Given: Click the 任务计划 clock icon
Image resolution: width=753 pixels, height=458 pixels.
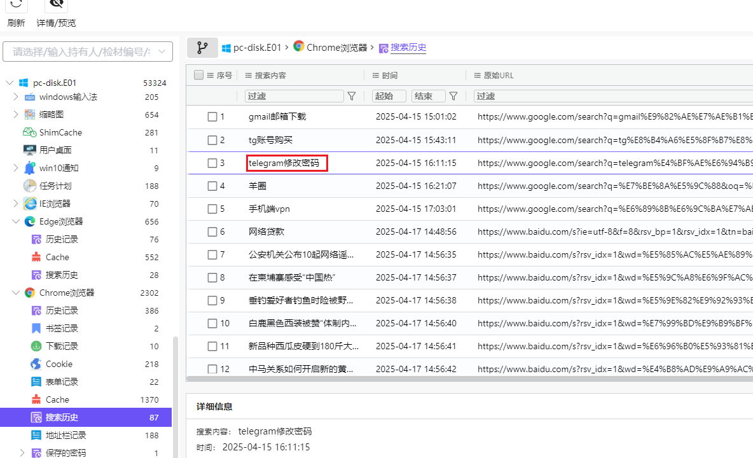Looking at the screenshot, I should tap(30, 185).
